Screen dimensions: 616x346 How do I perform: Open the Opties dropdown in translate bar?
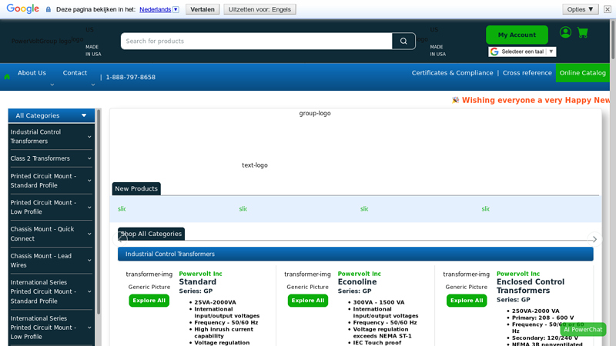(x=580, y=9)
